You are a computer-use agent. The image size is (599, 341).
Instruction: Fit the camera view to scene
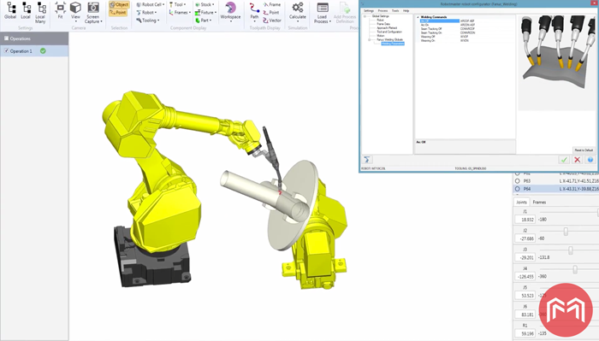(x=61, y=10)
